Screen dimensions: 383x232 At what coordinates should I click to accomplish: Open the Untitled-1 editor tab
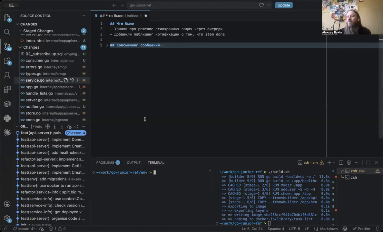click(121, 16)
